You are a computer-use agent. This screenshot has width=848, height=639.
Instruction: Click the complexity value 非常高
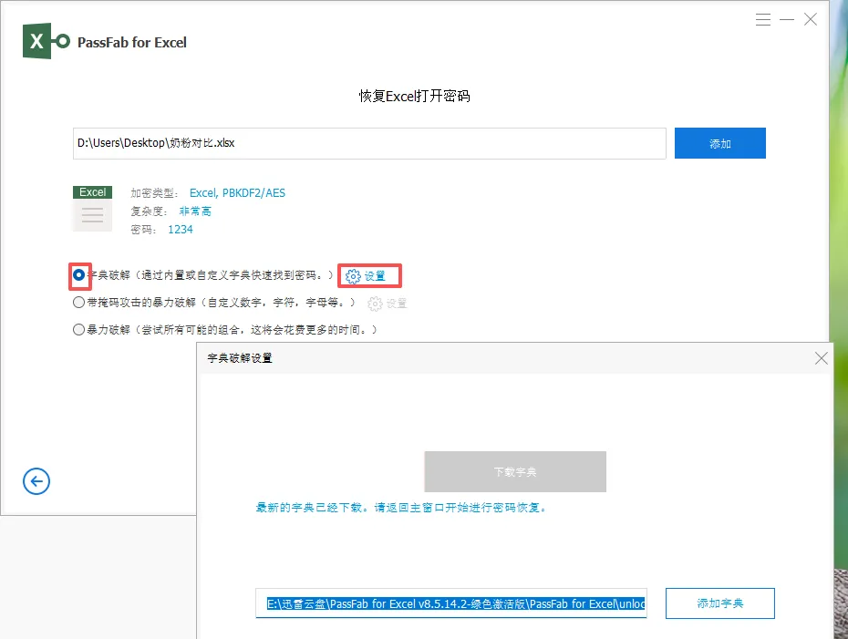coord(195,211)
